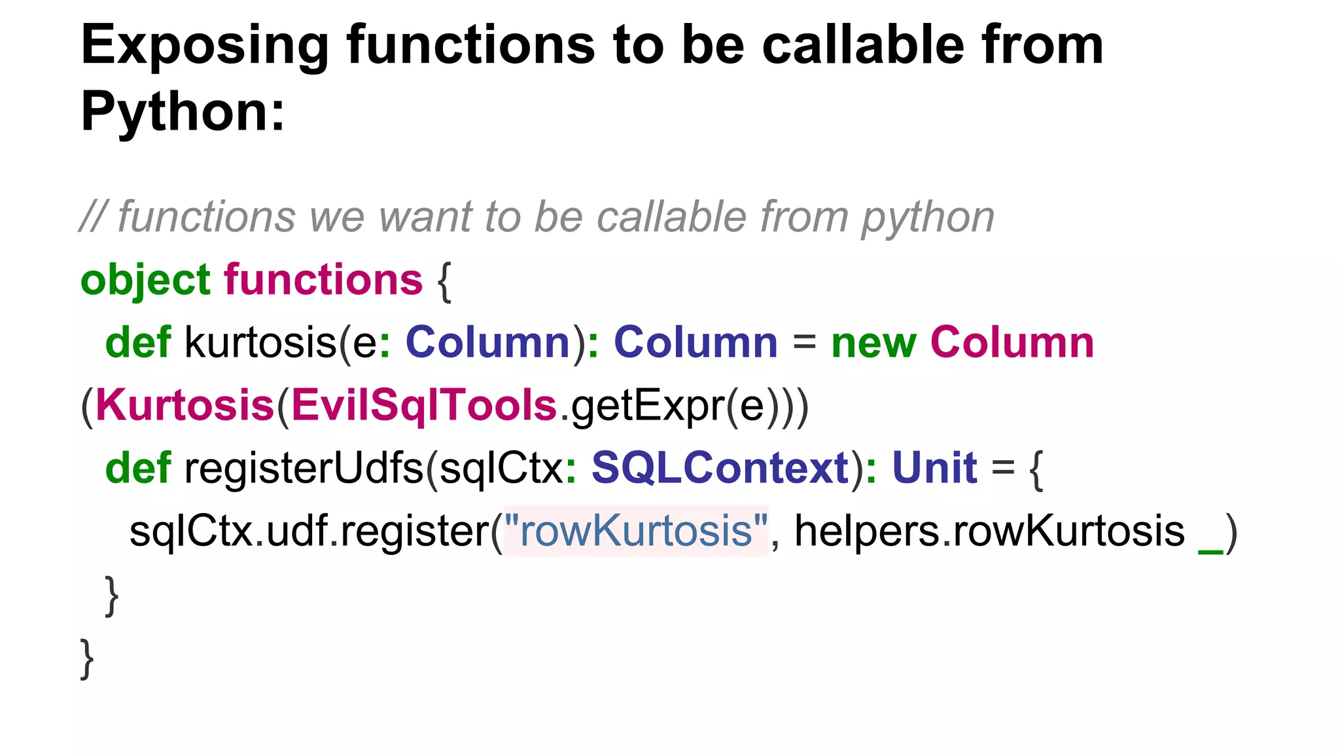
Task: Click the "helpers.rowKurtosis" reference
Action: click(989, 531)
